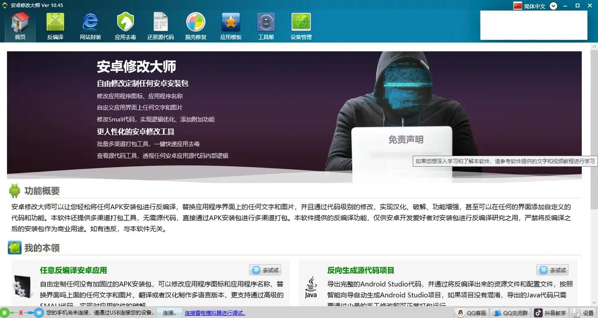Open 连接雷电模拟器进行调试 link

[x=215, y=313]
